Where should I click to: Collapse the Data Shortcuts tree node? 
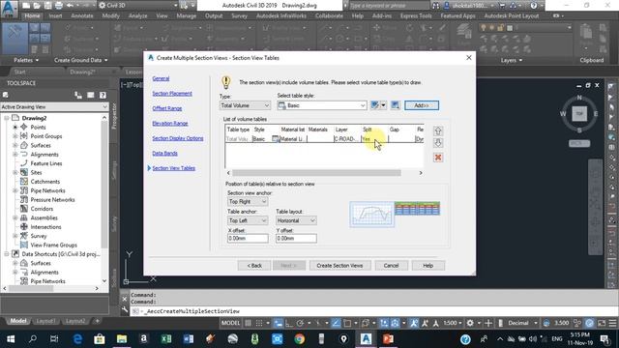7,254
